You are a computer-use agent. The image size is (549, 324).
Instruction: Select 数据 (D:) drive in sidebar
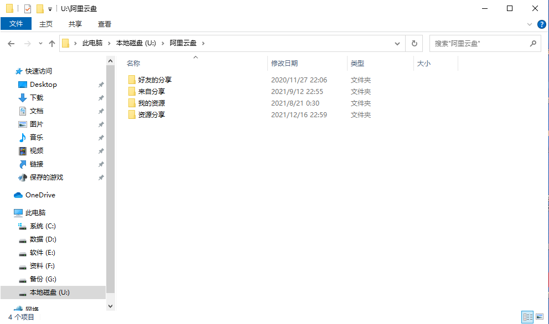[x=43, y=239]
